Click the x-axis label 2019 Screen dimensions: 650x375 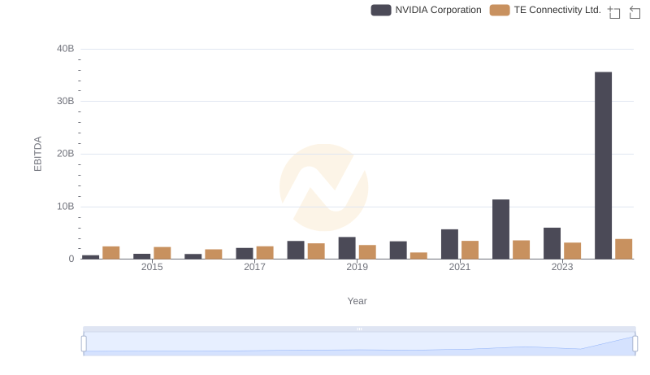point(357,267)
